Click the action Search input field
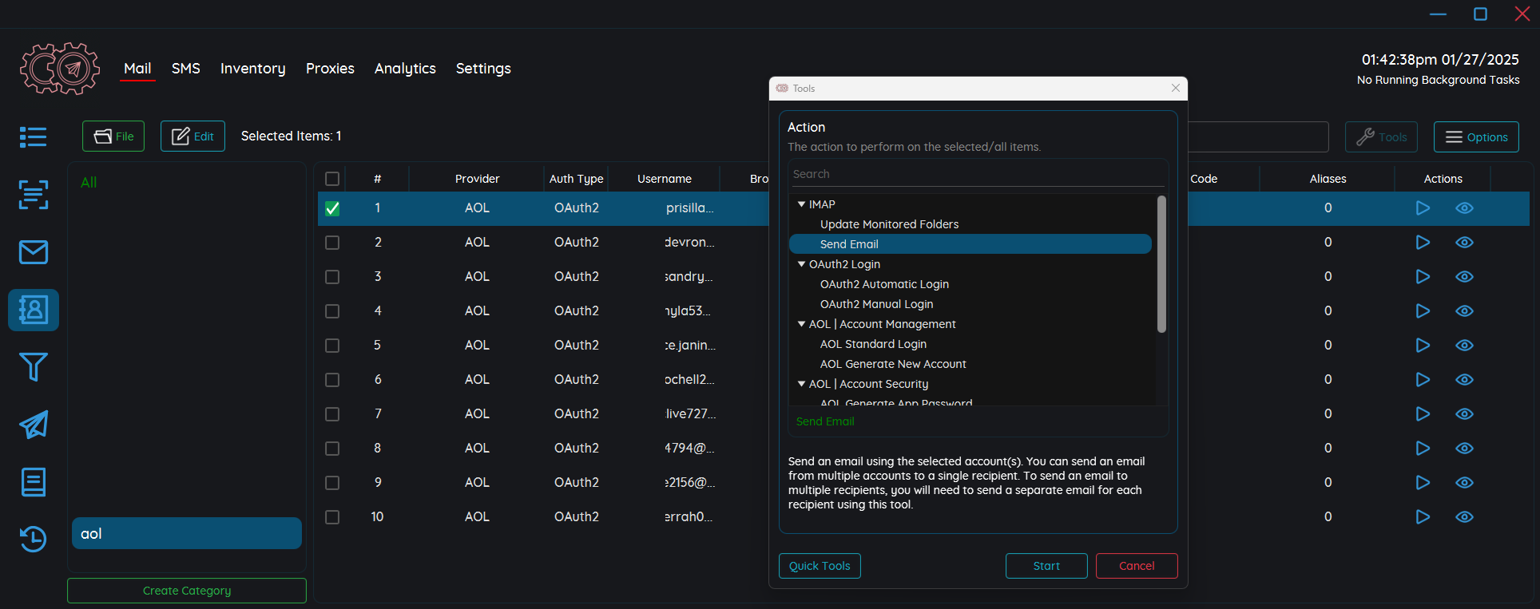The height and width of the screenshot is (609, 1540). coord(976,174)
